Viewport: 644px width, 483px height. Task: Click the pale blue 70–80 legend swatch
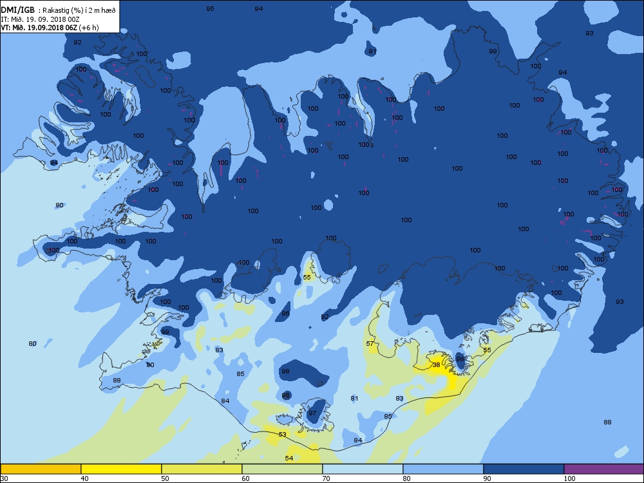363,469
